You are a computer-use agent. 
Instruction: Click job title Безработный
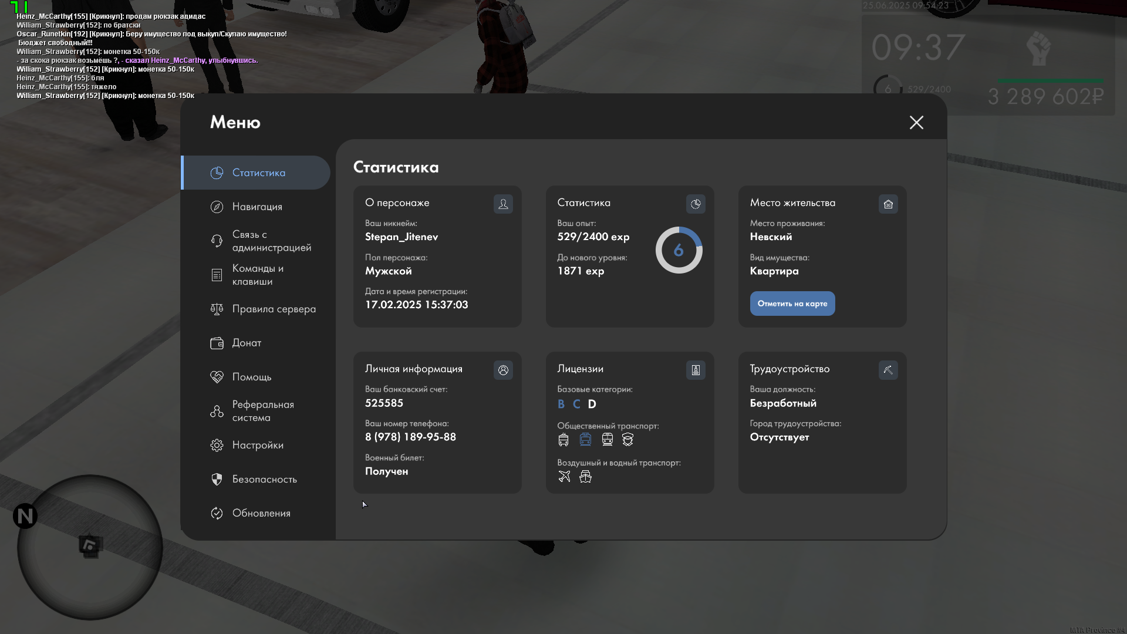[783, 403]
